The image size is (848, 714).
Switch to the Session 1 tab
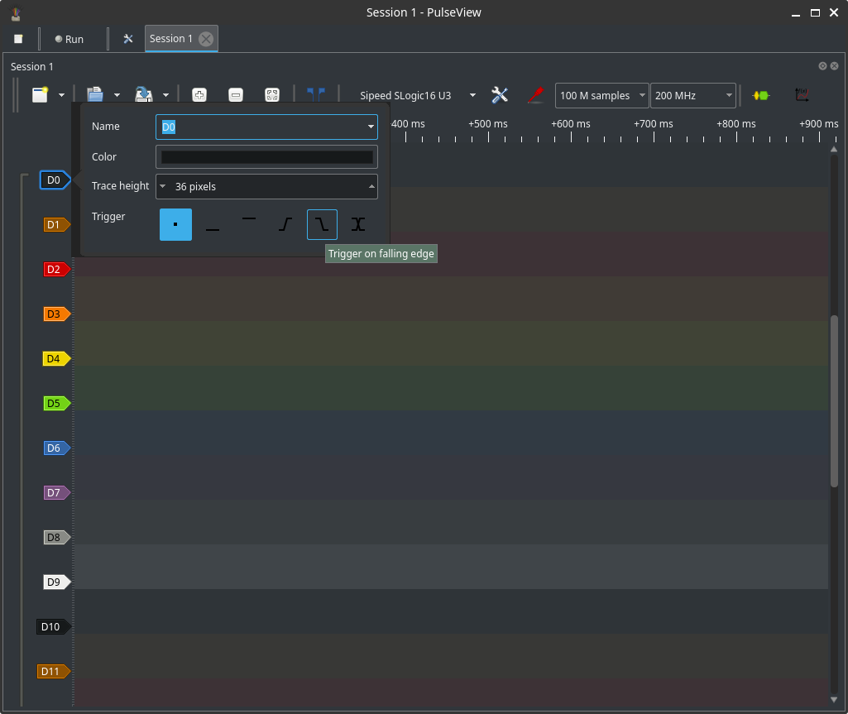171,39
